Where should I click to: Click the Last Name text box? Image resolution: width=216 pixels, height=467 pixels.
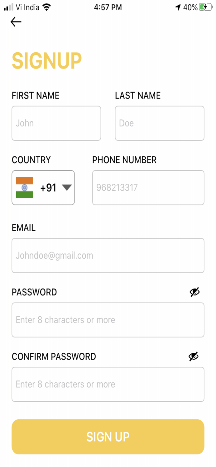point(159,123)
